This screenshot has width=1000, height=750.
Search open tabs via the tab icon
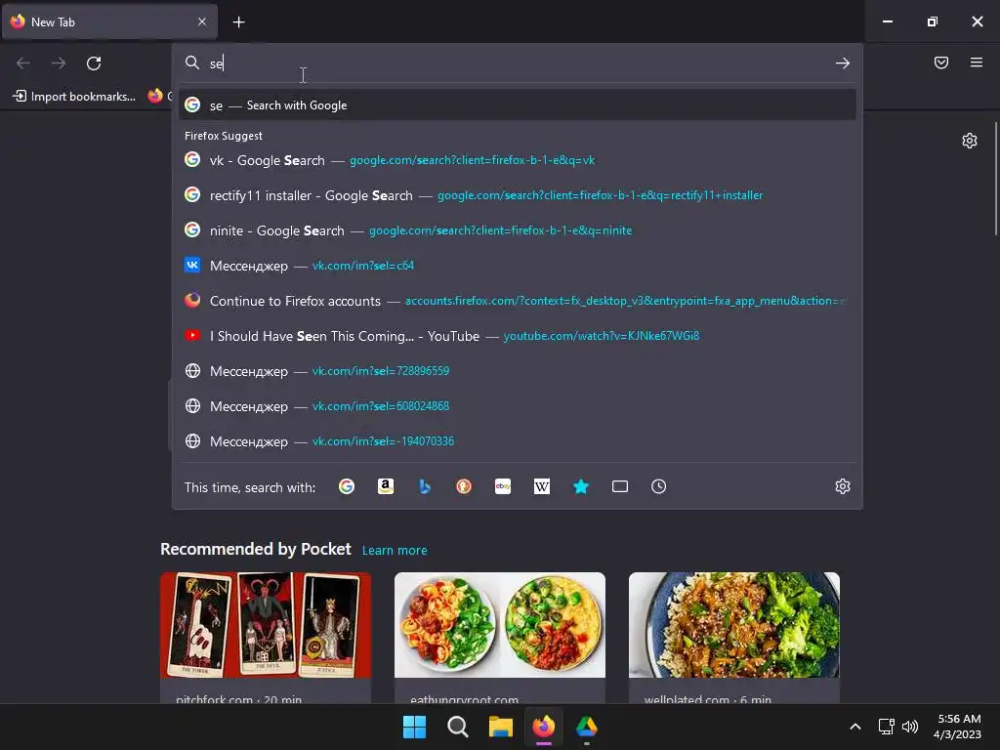click(620, 486)
